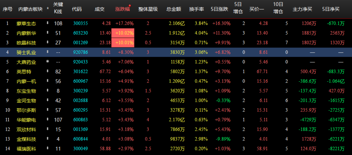Viewport: 352px width, 155px height.
Task: Click the marker icon beside 内蒙新华
Action: (x=48, y=33)
